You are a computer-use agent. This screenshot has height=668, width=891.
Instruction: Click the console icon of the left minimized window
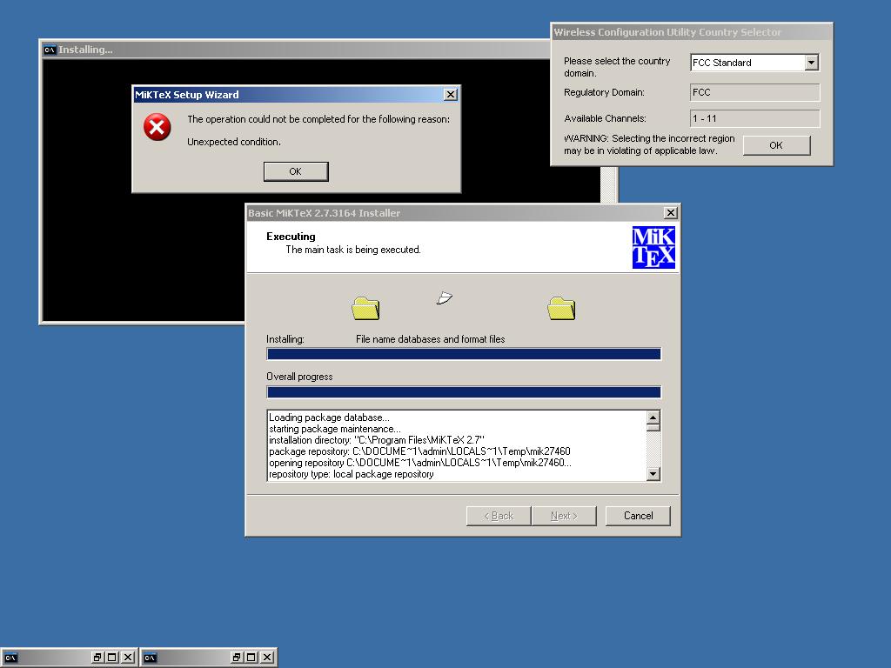click(x=10, y=658)
